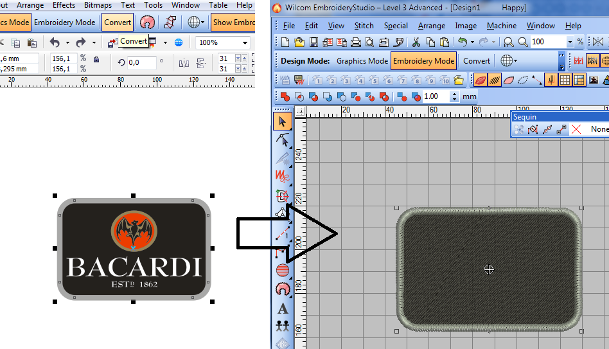
Task: Switch to Graphics Mode in Wilcom
Action: 362,61
